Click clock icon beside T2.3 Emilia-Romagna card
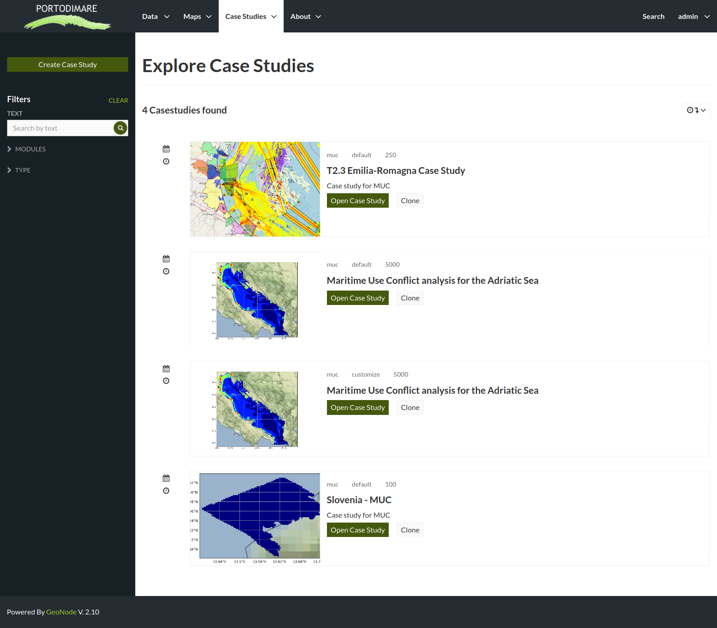This screenshot has width=717, height=628. (x=166, y=161)
